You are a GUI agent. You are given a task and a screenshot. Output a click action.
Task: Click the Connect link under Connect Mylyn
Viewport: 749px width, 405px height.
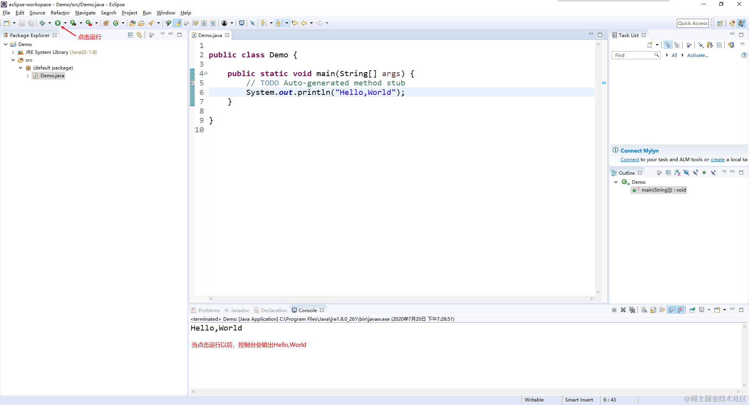(x=630, y=160)
